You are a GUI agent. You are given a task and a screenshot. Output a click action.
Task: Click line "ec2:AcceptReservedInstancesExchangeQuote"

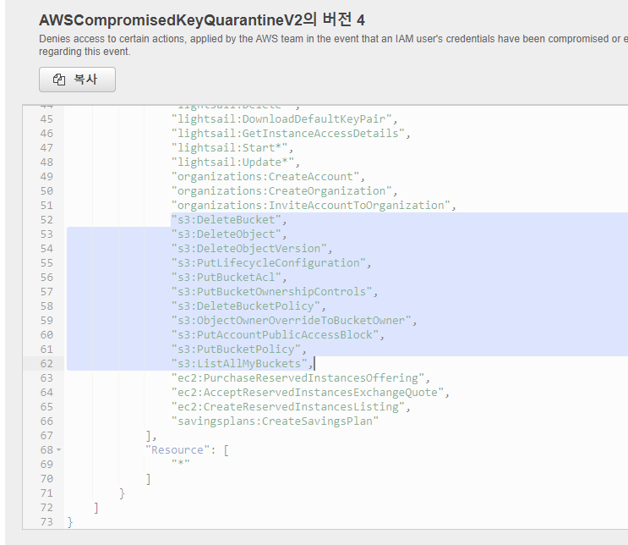[x=310, y=393]
